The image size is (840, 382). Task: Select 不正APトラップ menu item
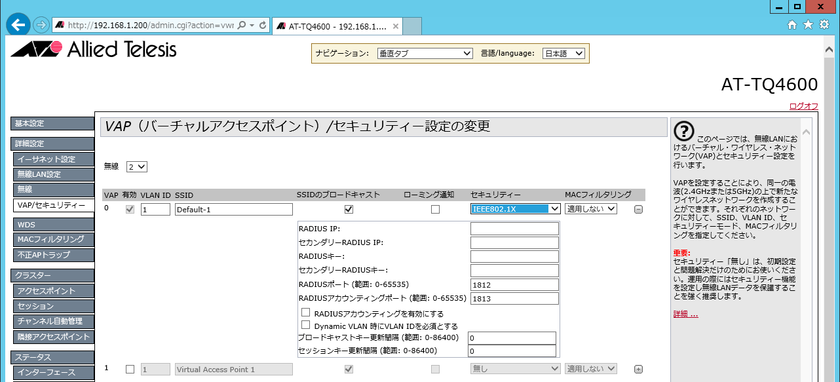click(54, 255)
